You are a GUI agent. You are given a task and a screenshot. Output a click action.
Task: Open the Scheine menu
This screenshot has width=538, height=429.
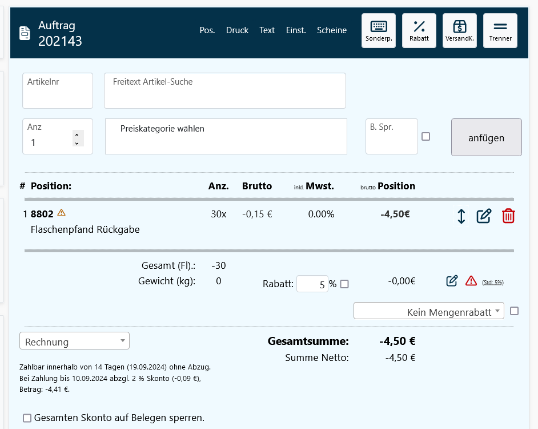point(332,30)
